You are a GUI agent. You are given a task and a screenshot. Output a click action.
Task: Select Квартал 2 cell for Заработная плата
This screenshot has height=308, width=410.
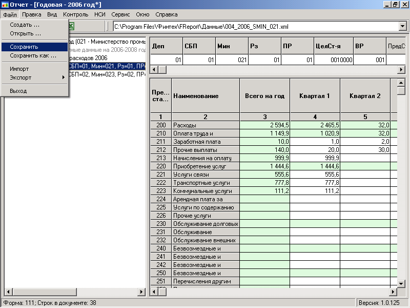[x=365, y=142]
